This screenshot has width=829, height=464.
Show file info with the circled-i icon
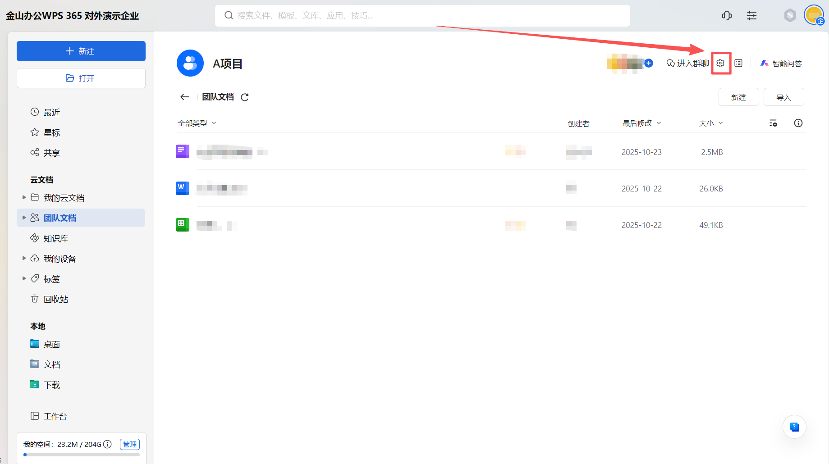click(798, 123)
